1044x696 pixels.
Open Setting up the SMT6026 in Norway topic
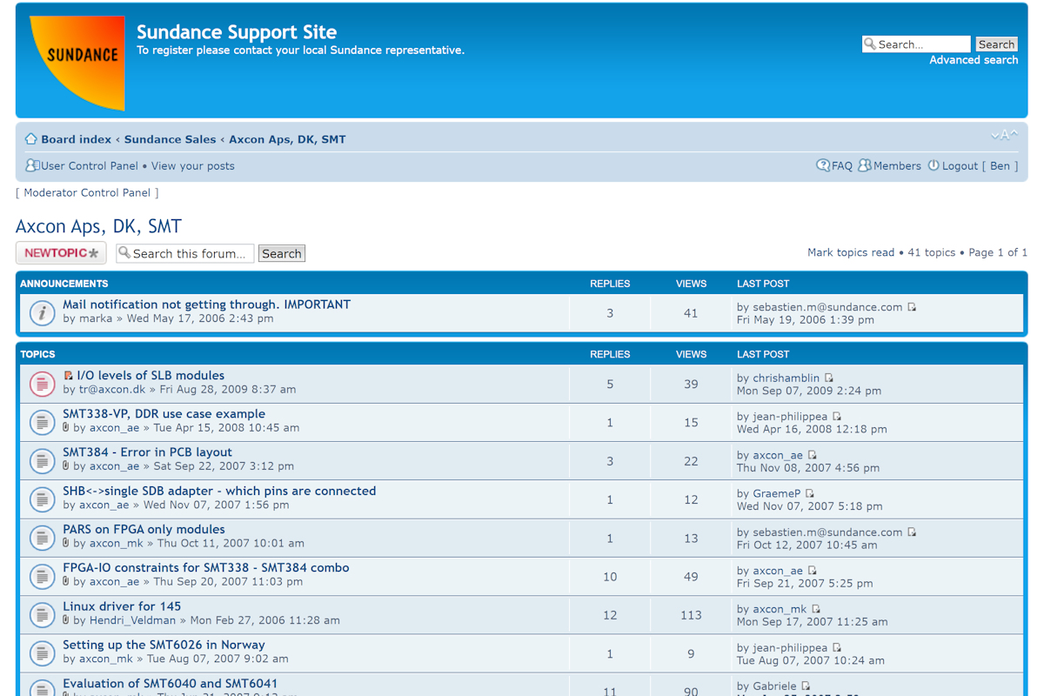pyautogui.click(x=164, y=645)
